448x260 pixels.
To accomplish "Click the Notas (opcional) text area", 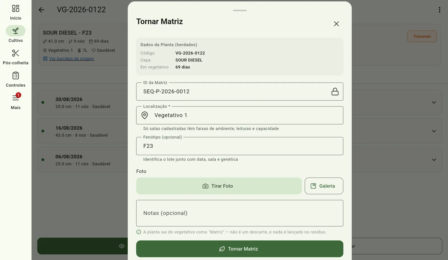I will (x=240, y=213).
